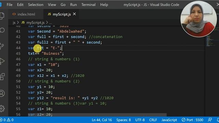Click variable full2 on line 43

[42, 42]
